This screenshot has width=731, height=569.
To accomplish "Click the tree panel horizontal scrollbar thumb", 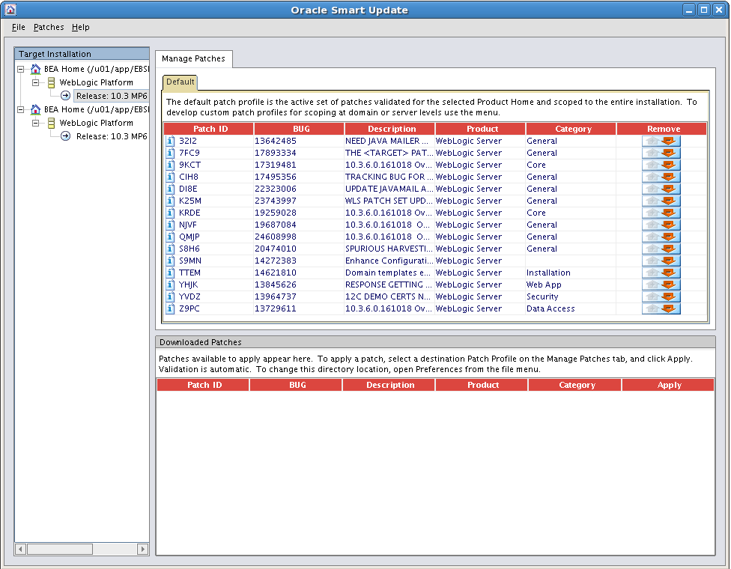I will 60,549.
